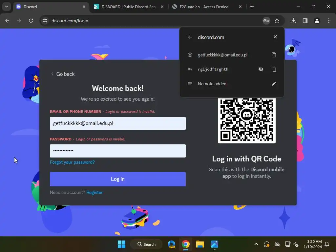
Task: Open Chrome downloads
Action: point(293,21)
